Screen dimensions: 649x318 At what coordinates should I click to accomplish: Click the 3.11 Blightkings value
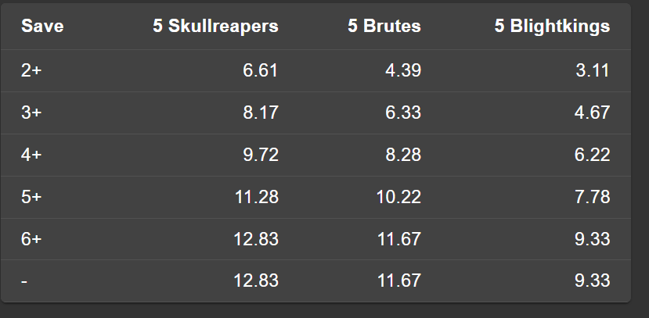tap(592, 71)
